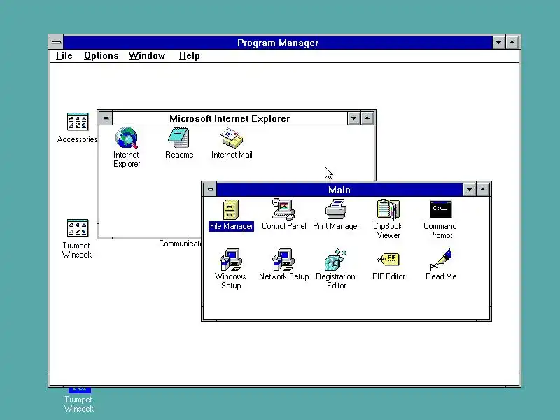Click the Network Setup icon

coord(283,260)
